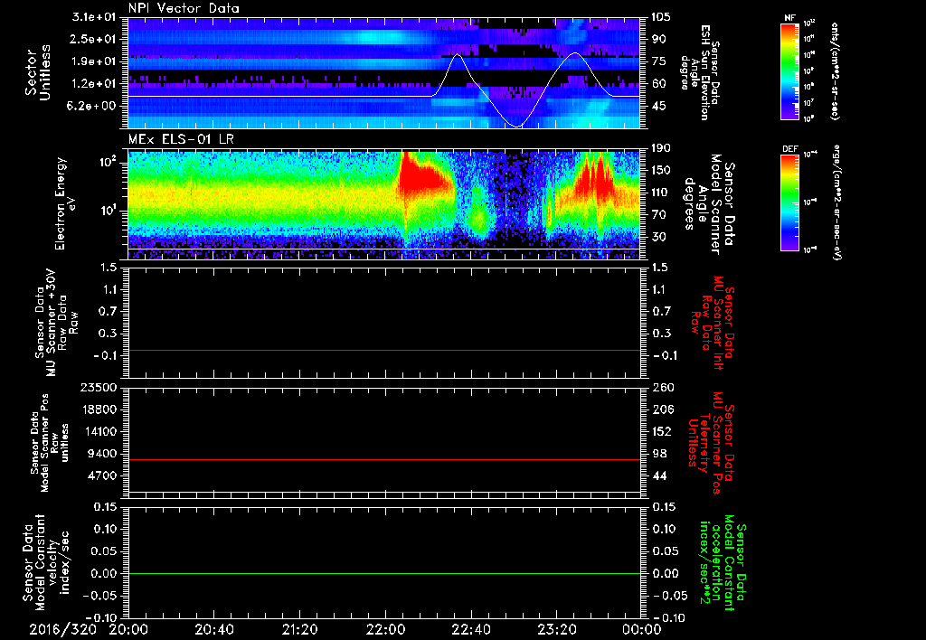Click the "00:00" time axis label
Screen dimensions: 926x640
(x=642, y=629)
